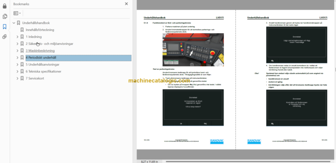Viewport: 336px width, 163px height.
Task: Open the page thumbnails panel icon
Action: [5, 17]
